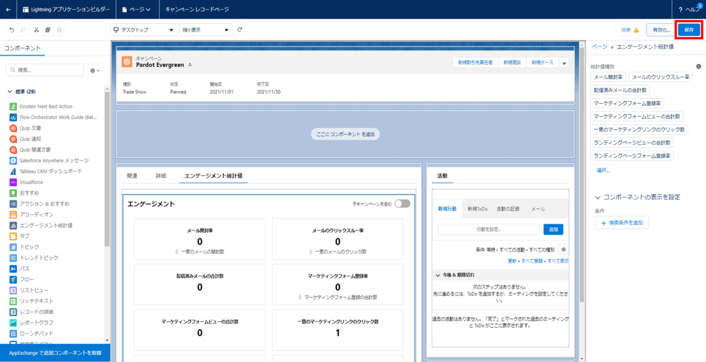The image size is (706, 362).
Task: Open more actions arrow beside 新規ケース
Action: (x=564, y=63)
